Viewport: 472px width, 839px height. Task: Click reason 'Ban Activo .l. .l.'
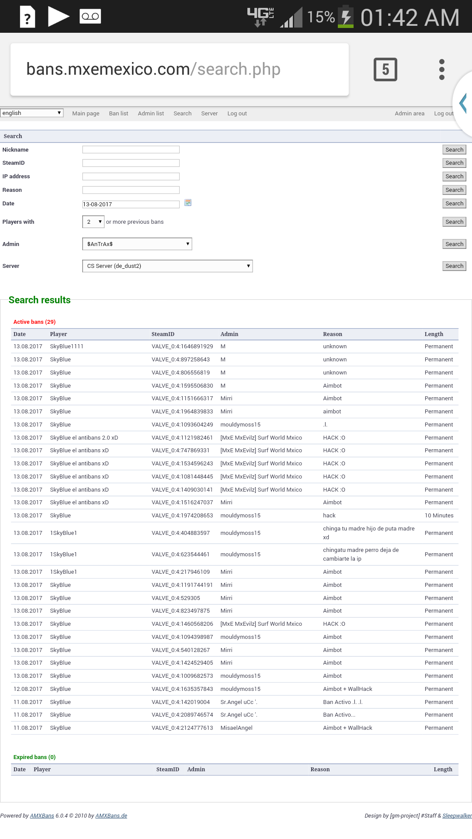click(x=343, y=702)
